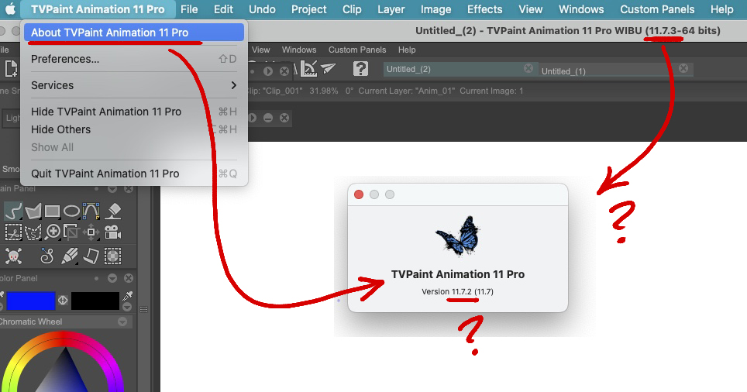Viewport: 747px width, 392px height.
Task: Open the dropdown arrow below the eyedropper
Action: (127, 308)
